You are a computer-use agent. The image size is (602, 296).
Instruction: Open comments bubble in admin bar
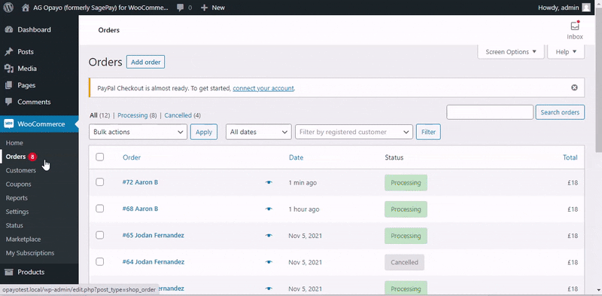point(181,8)
